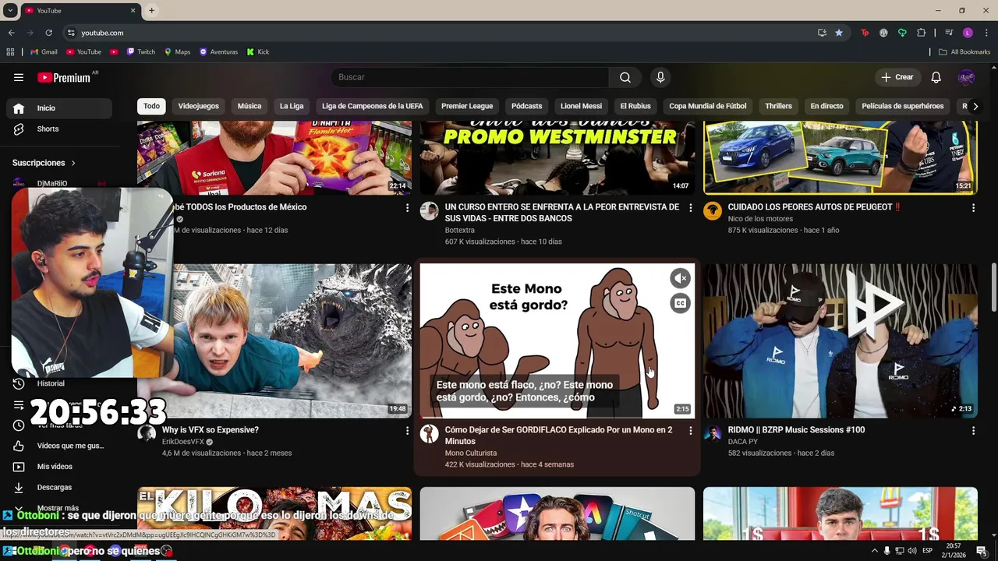The image size is (998, 561).
Task: Open All Bookmarks folder
Action: (964, 52)
